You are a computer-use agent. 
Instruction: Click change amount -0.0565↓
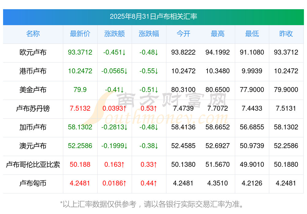pyautogui.click(x=115, y=71)
